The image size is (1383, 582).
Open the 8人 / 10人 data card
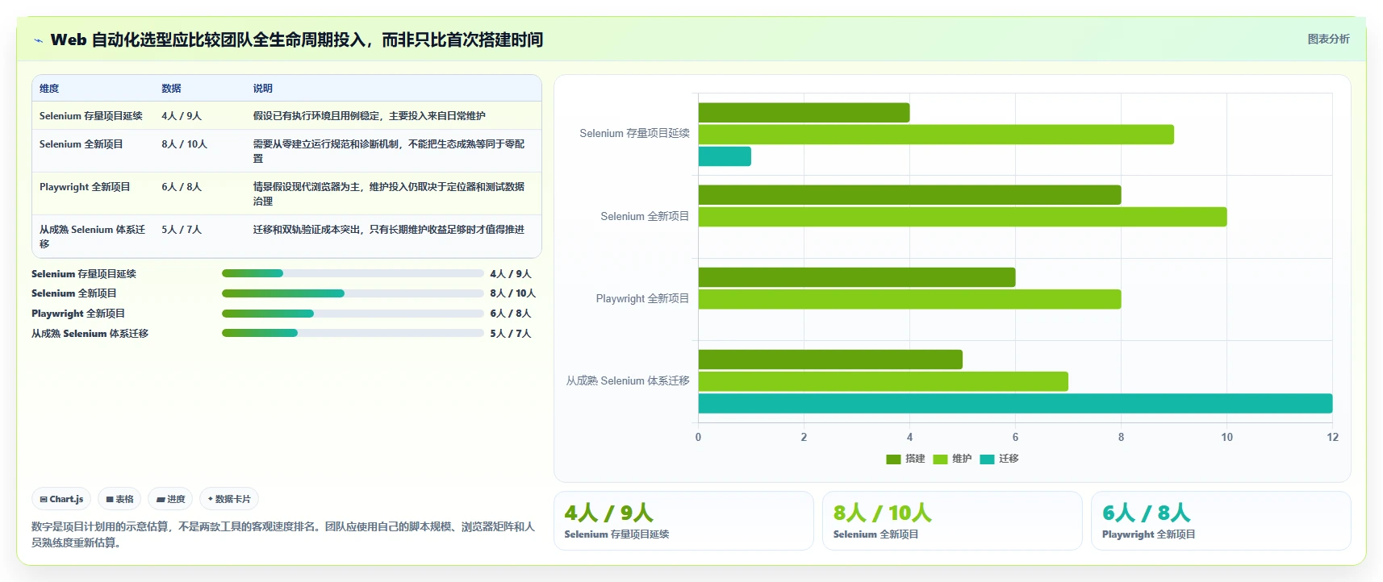952,521
